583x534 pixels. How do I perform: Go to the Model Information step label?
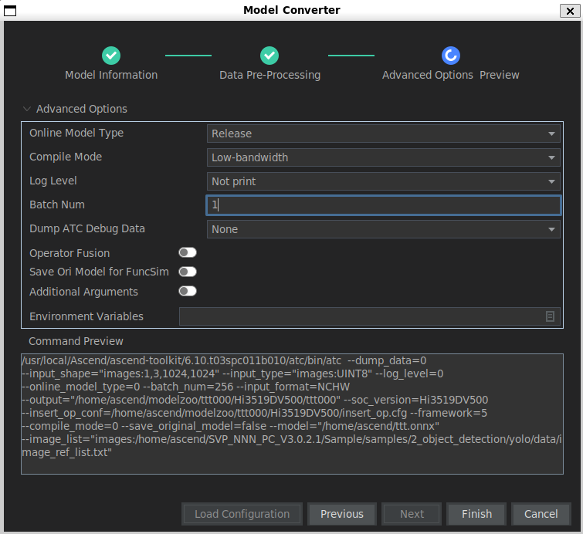(x=111, y=75)
